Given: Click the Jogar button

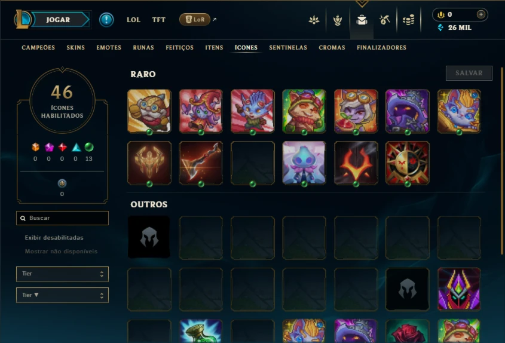Looking at the screenshot, I should click(59, 20).
